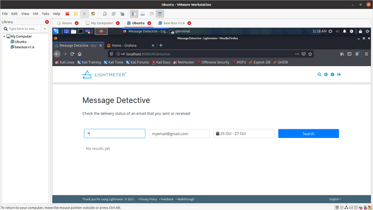Close the Ubuntu VM tab
This screenshot has width=373, height=210.
pos(149,23)
